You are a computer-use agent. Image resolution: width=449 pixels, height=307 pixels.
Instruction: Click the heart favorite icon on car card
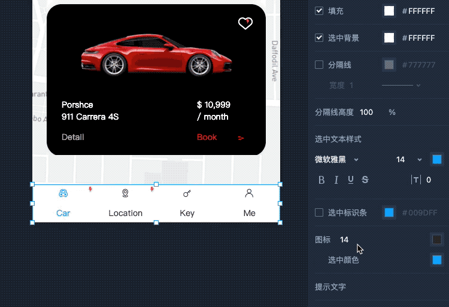click(x=245, y=23)
